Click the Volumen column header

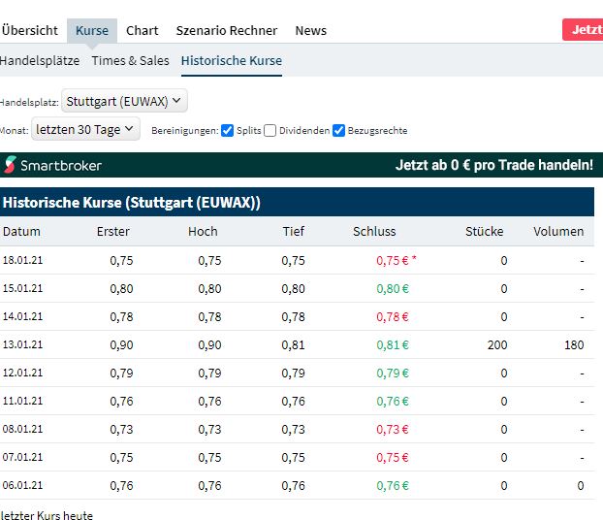point(558,231)
